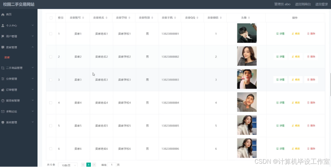Toggle the select-all header checkbox

(x=51, y=18)
